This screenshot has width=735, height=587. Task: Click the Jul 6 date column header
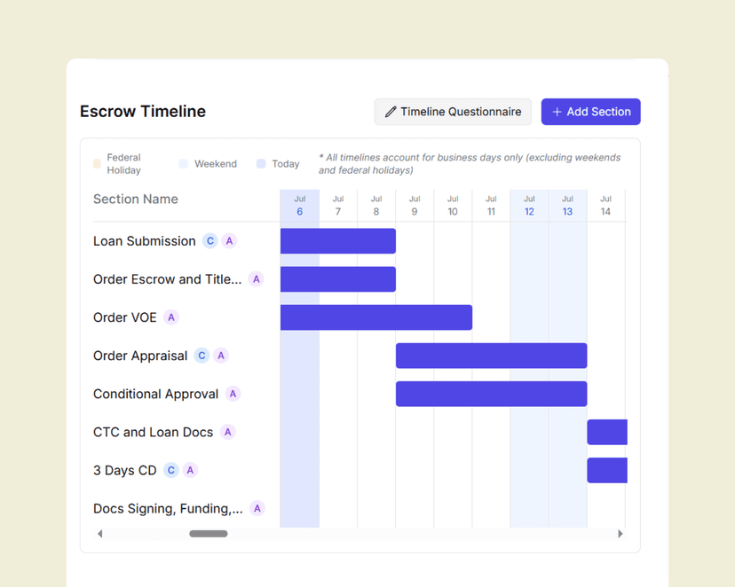[x=299, y=206]
